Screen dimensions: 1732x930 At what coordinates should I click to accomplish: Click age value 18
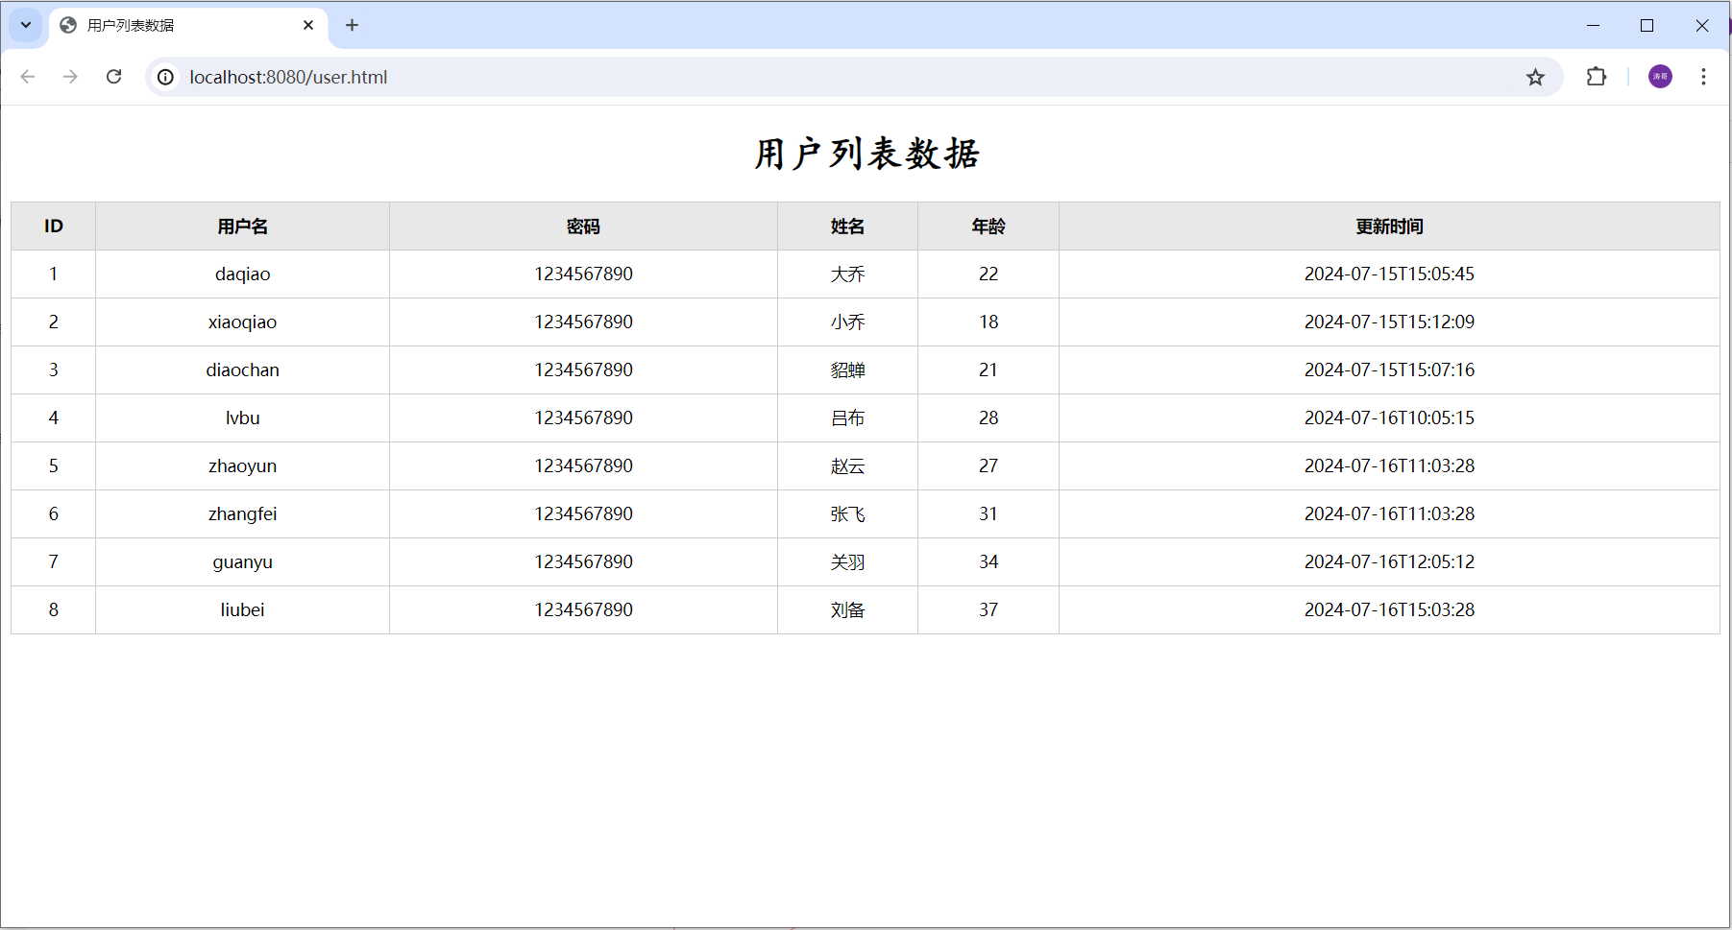coord(988,322)
